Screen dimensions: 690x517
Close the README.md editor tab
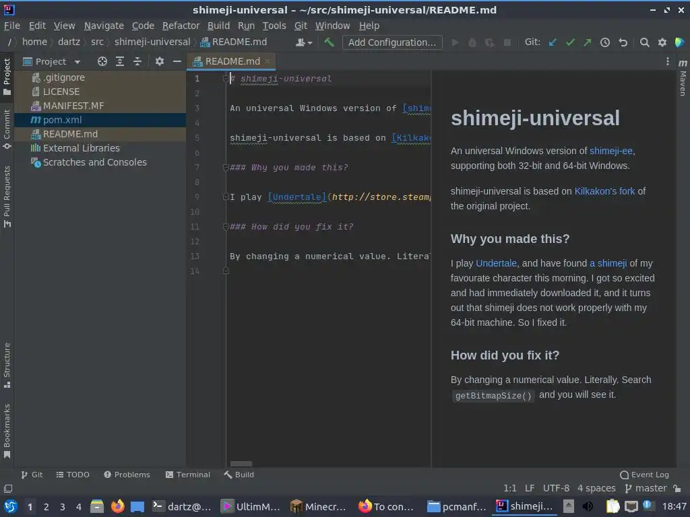click(x=267, y=61)
